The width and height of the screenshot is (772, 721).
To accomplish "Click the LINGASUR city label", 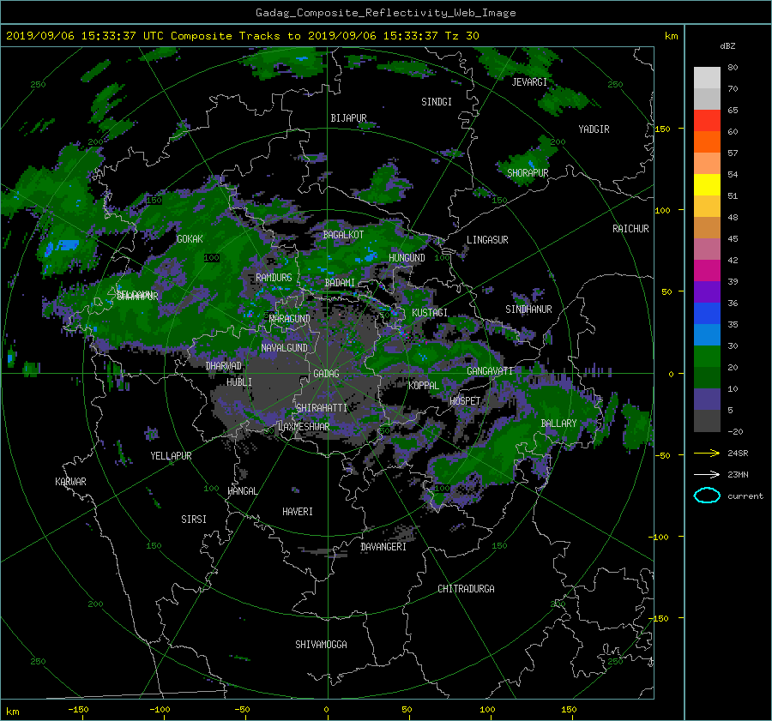I will (487, 240).
